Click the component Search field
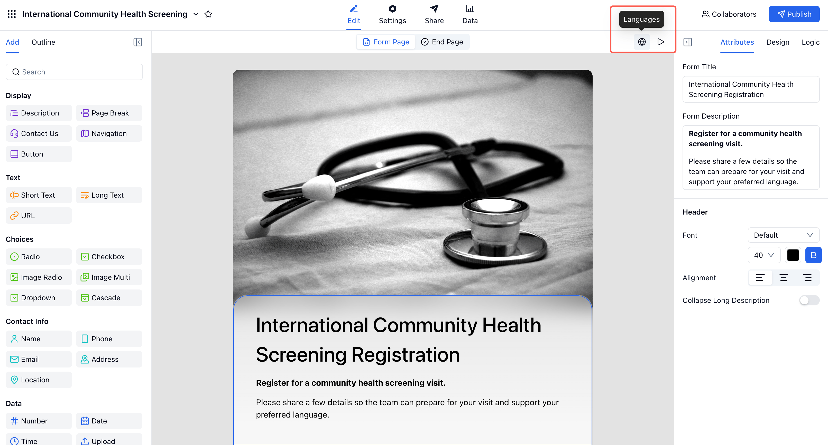Viewport: 828px width, 445px height. (74, 72)
